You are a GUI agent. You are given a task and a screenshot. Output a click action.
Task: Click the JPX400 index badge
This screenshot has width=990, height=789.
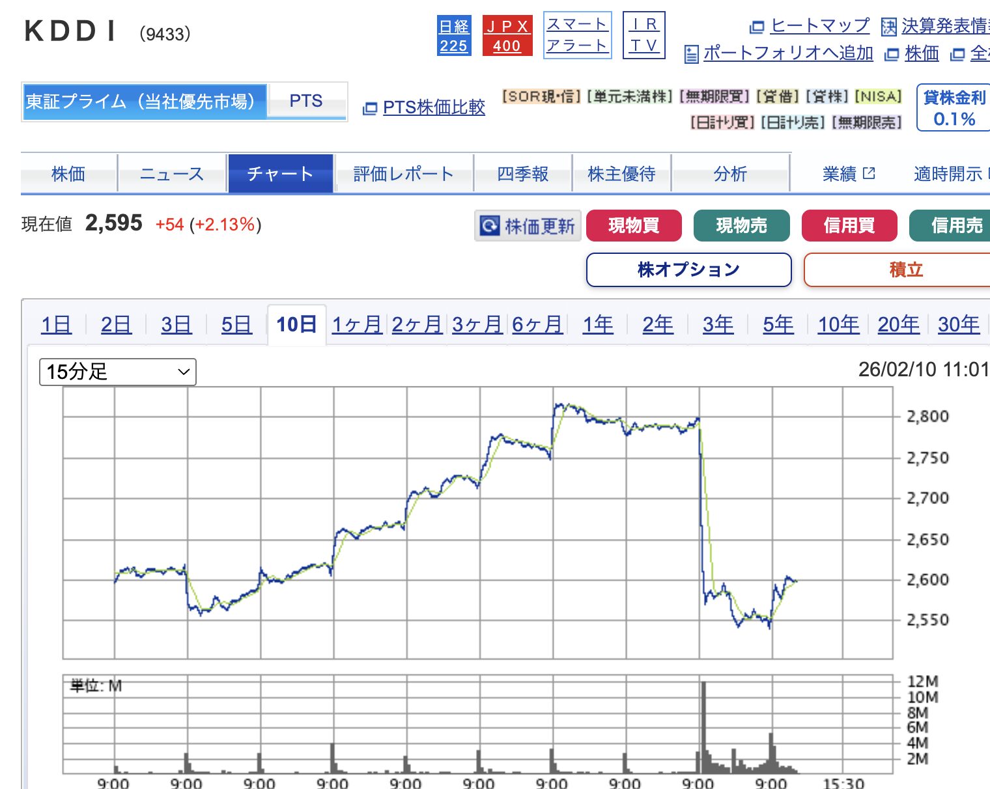coord(507,36)
